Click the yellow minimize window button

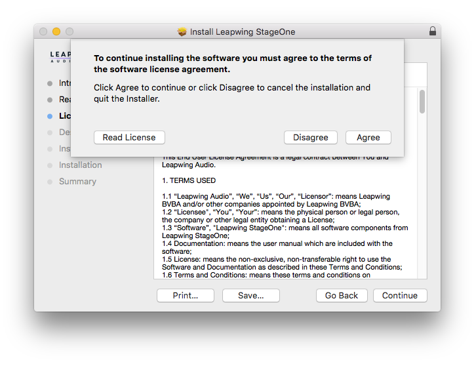coord(56,31)
